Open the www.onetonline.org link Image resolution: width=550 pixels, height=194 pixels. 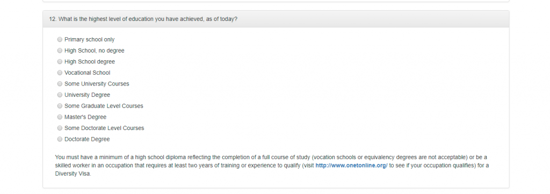click(351, 165)
